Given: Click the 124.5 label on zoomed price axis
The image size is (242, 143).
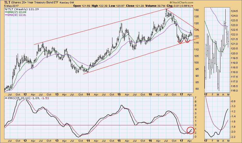Looking at the screenshot, I should (234, 11).
